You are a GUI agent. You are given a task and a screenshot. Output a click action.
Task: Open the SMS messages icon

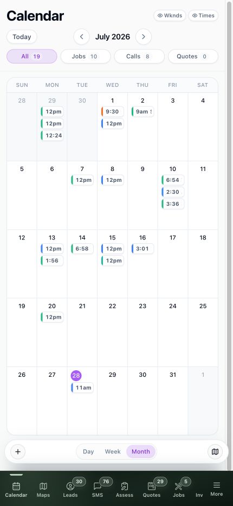pyautogui.click(x=98, y=486)
